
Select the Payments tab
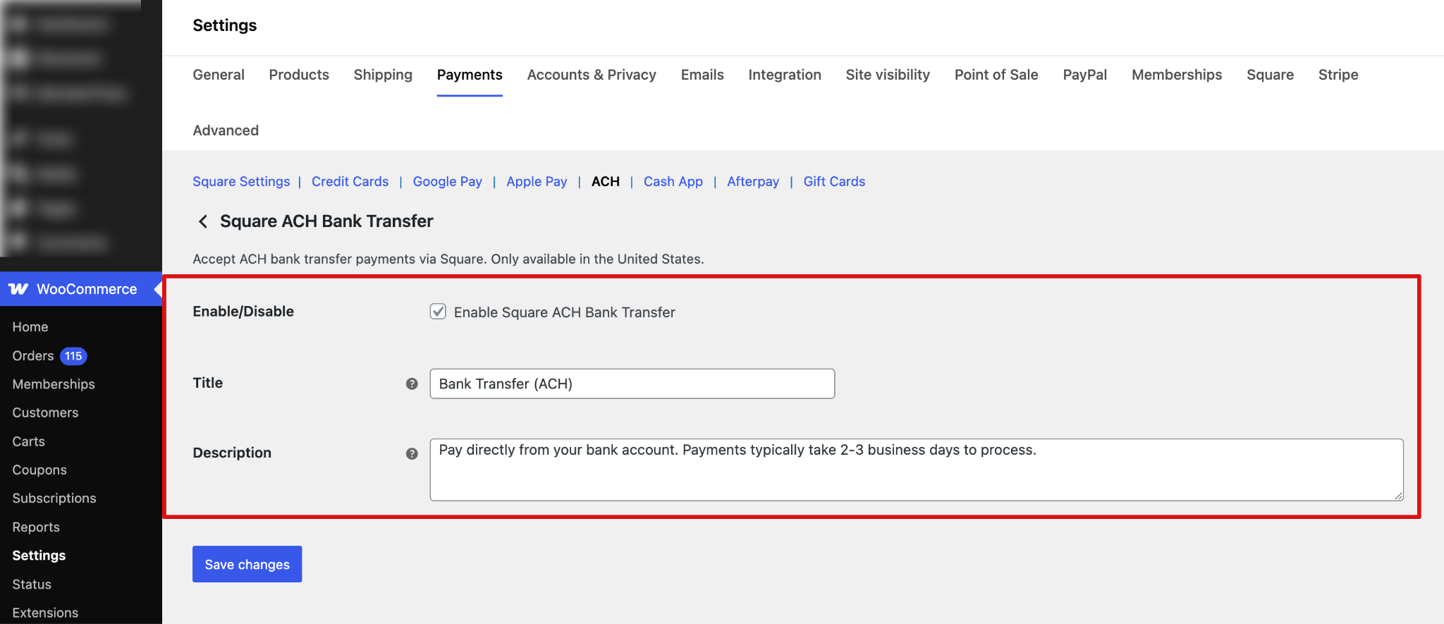tap(470, 75)
